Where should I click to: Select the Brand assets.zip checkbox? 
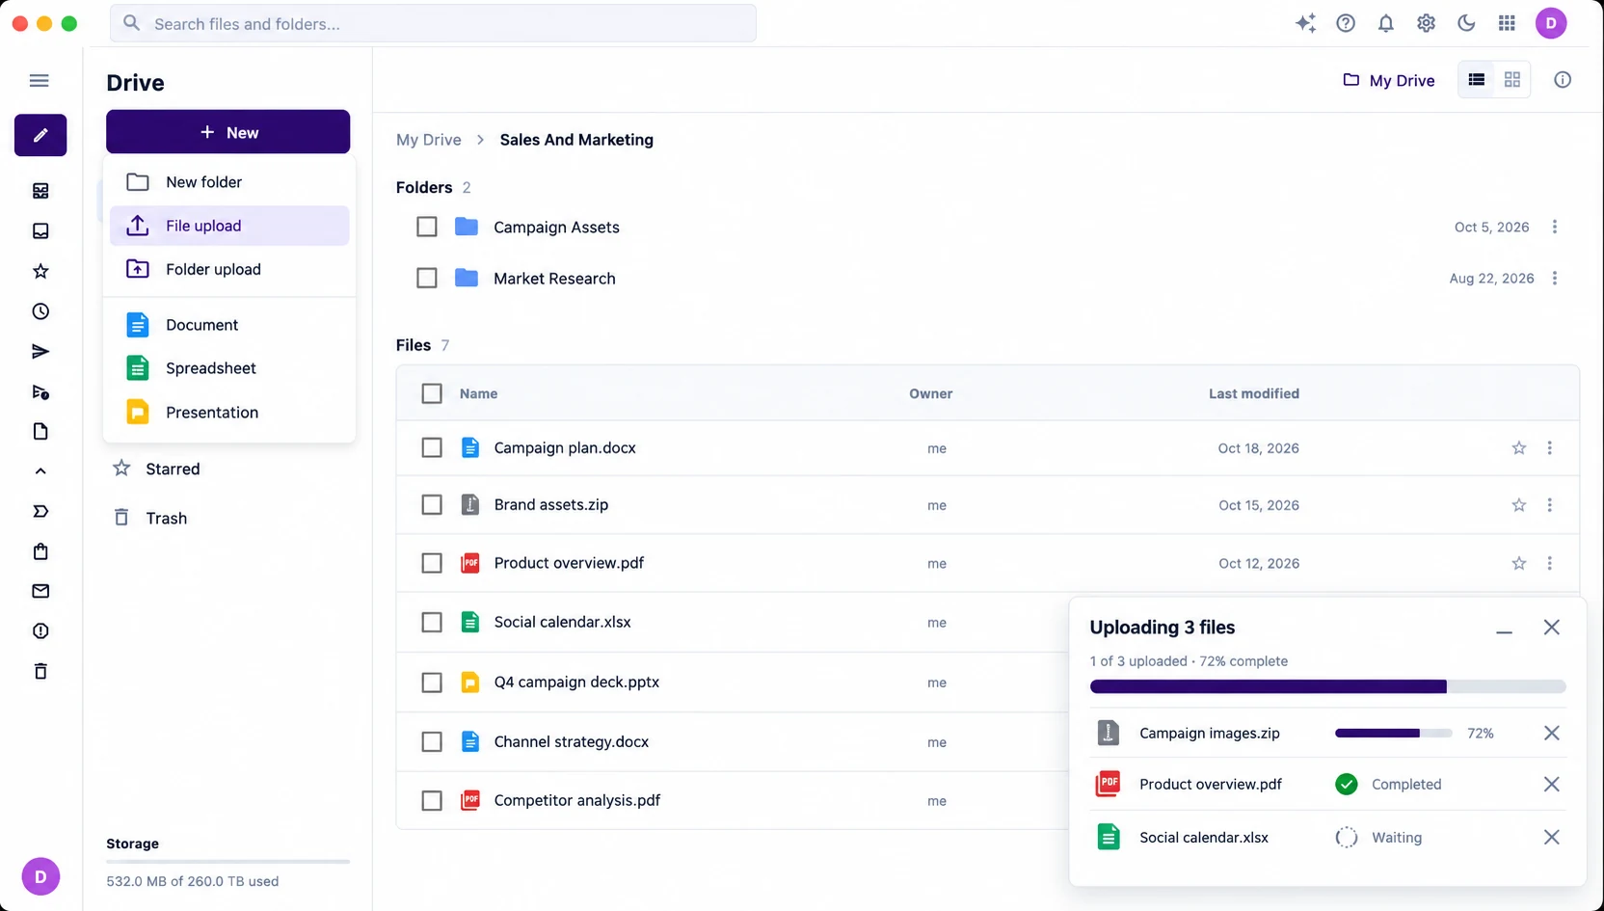pos(432,505)
